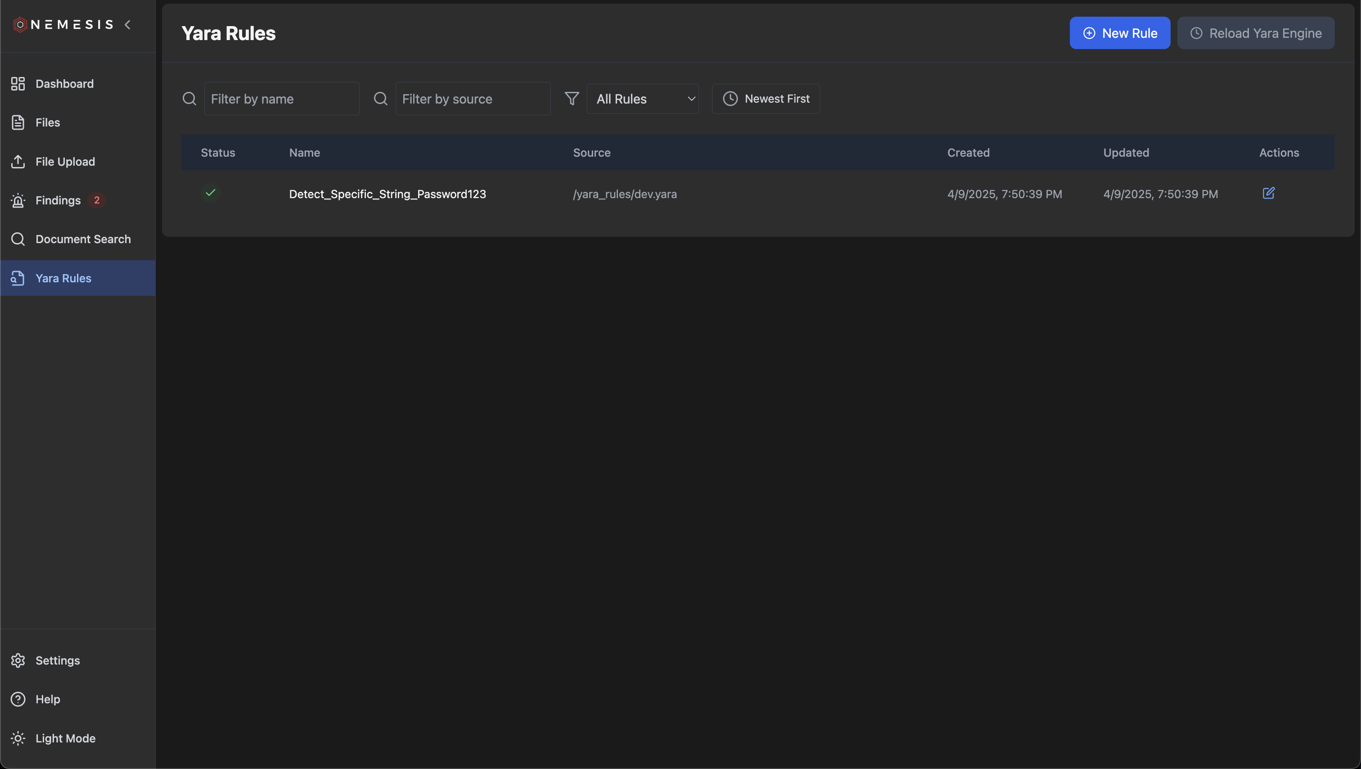
Task: Toggle the rule's green check status
Action: (x=210, y=192)
